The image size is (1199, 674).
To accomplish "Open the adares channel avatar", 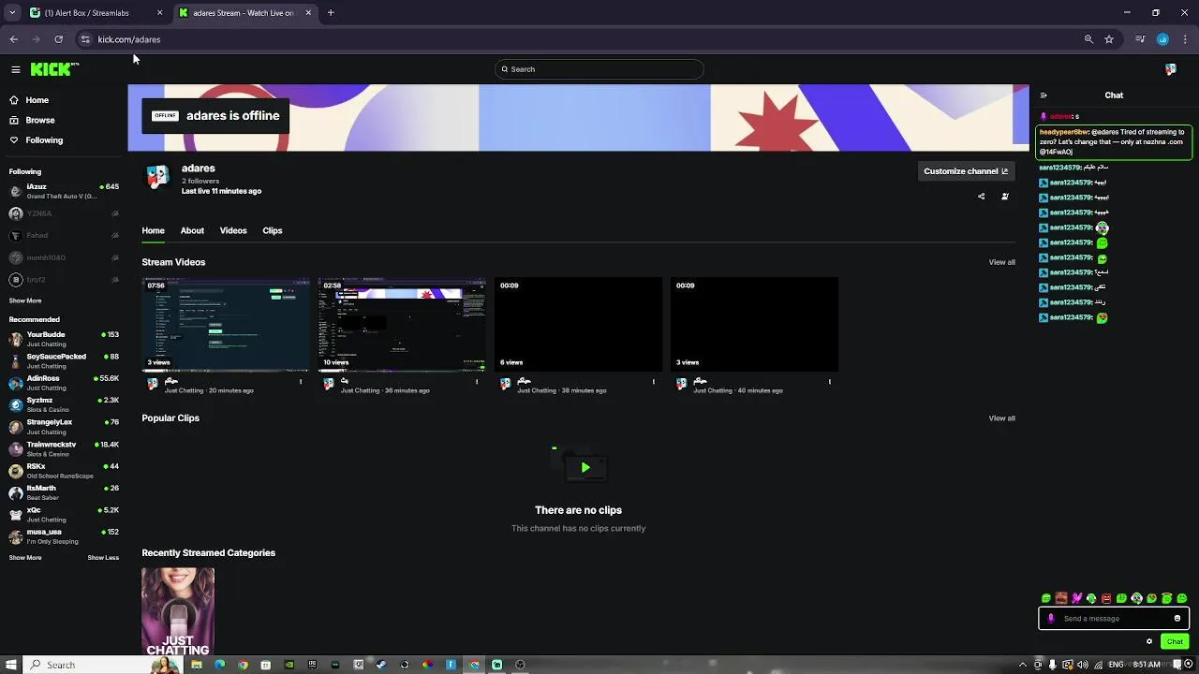I will (x=157, y=178).
